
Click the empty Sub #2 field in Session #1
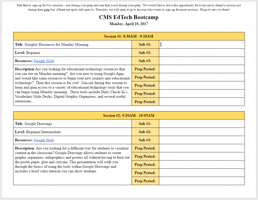pos(202,53)
